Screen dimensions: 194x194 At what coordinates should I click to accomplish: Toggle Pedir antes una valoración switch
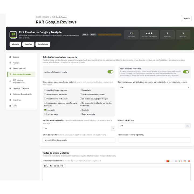coord(186,72)
